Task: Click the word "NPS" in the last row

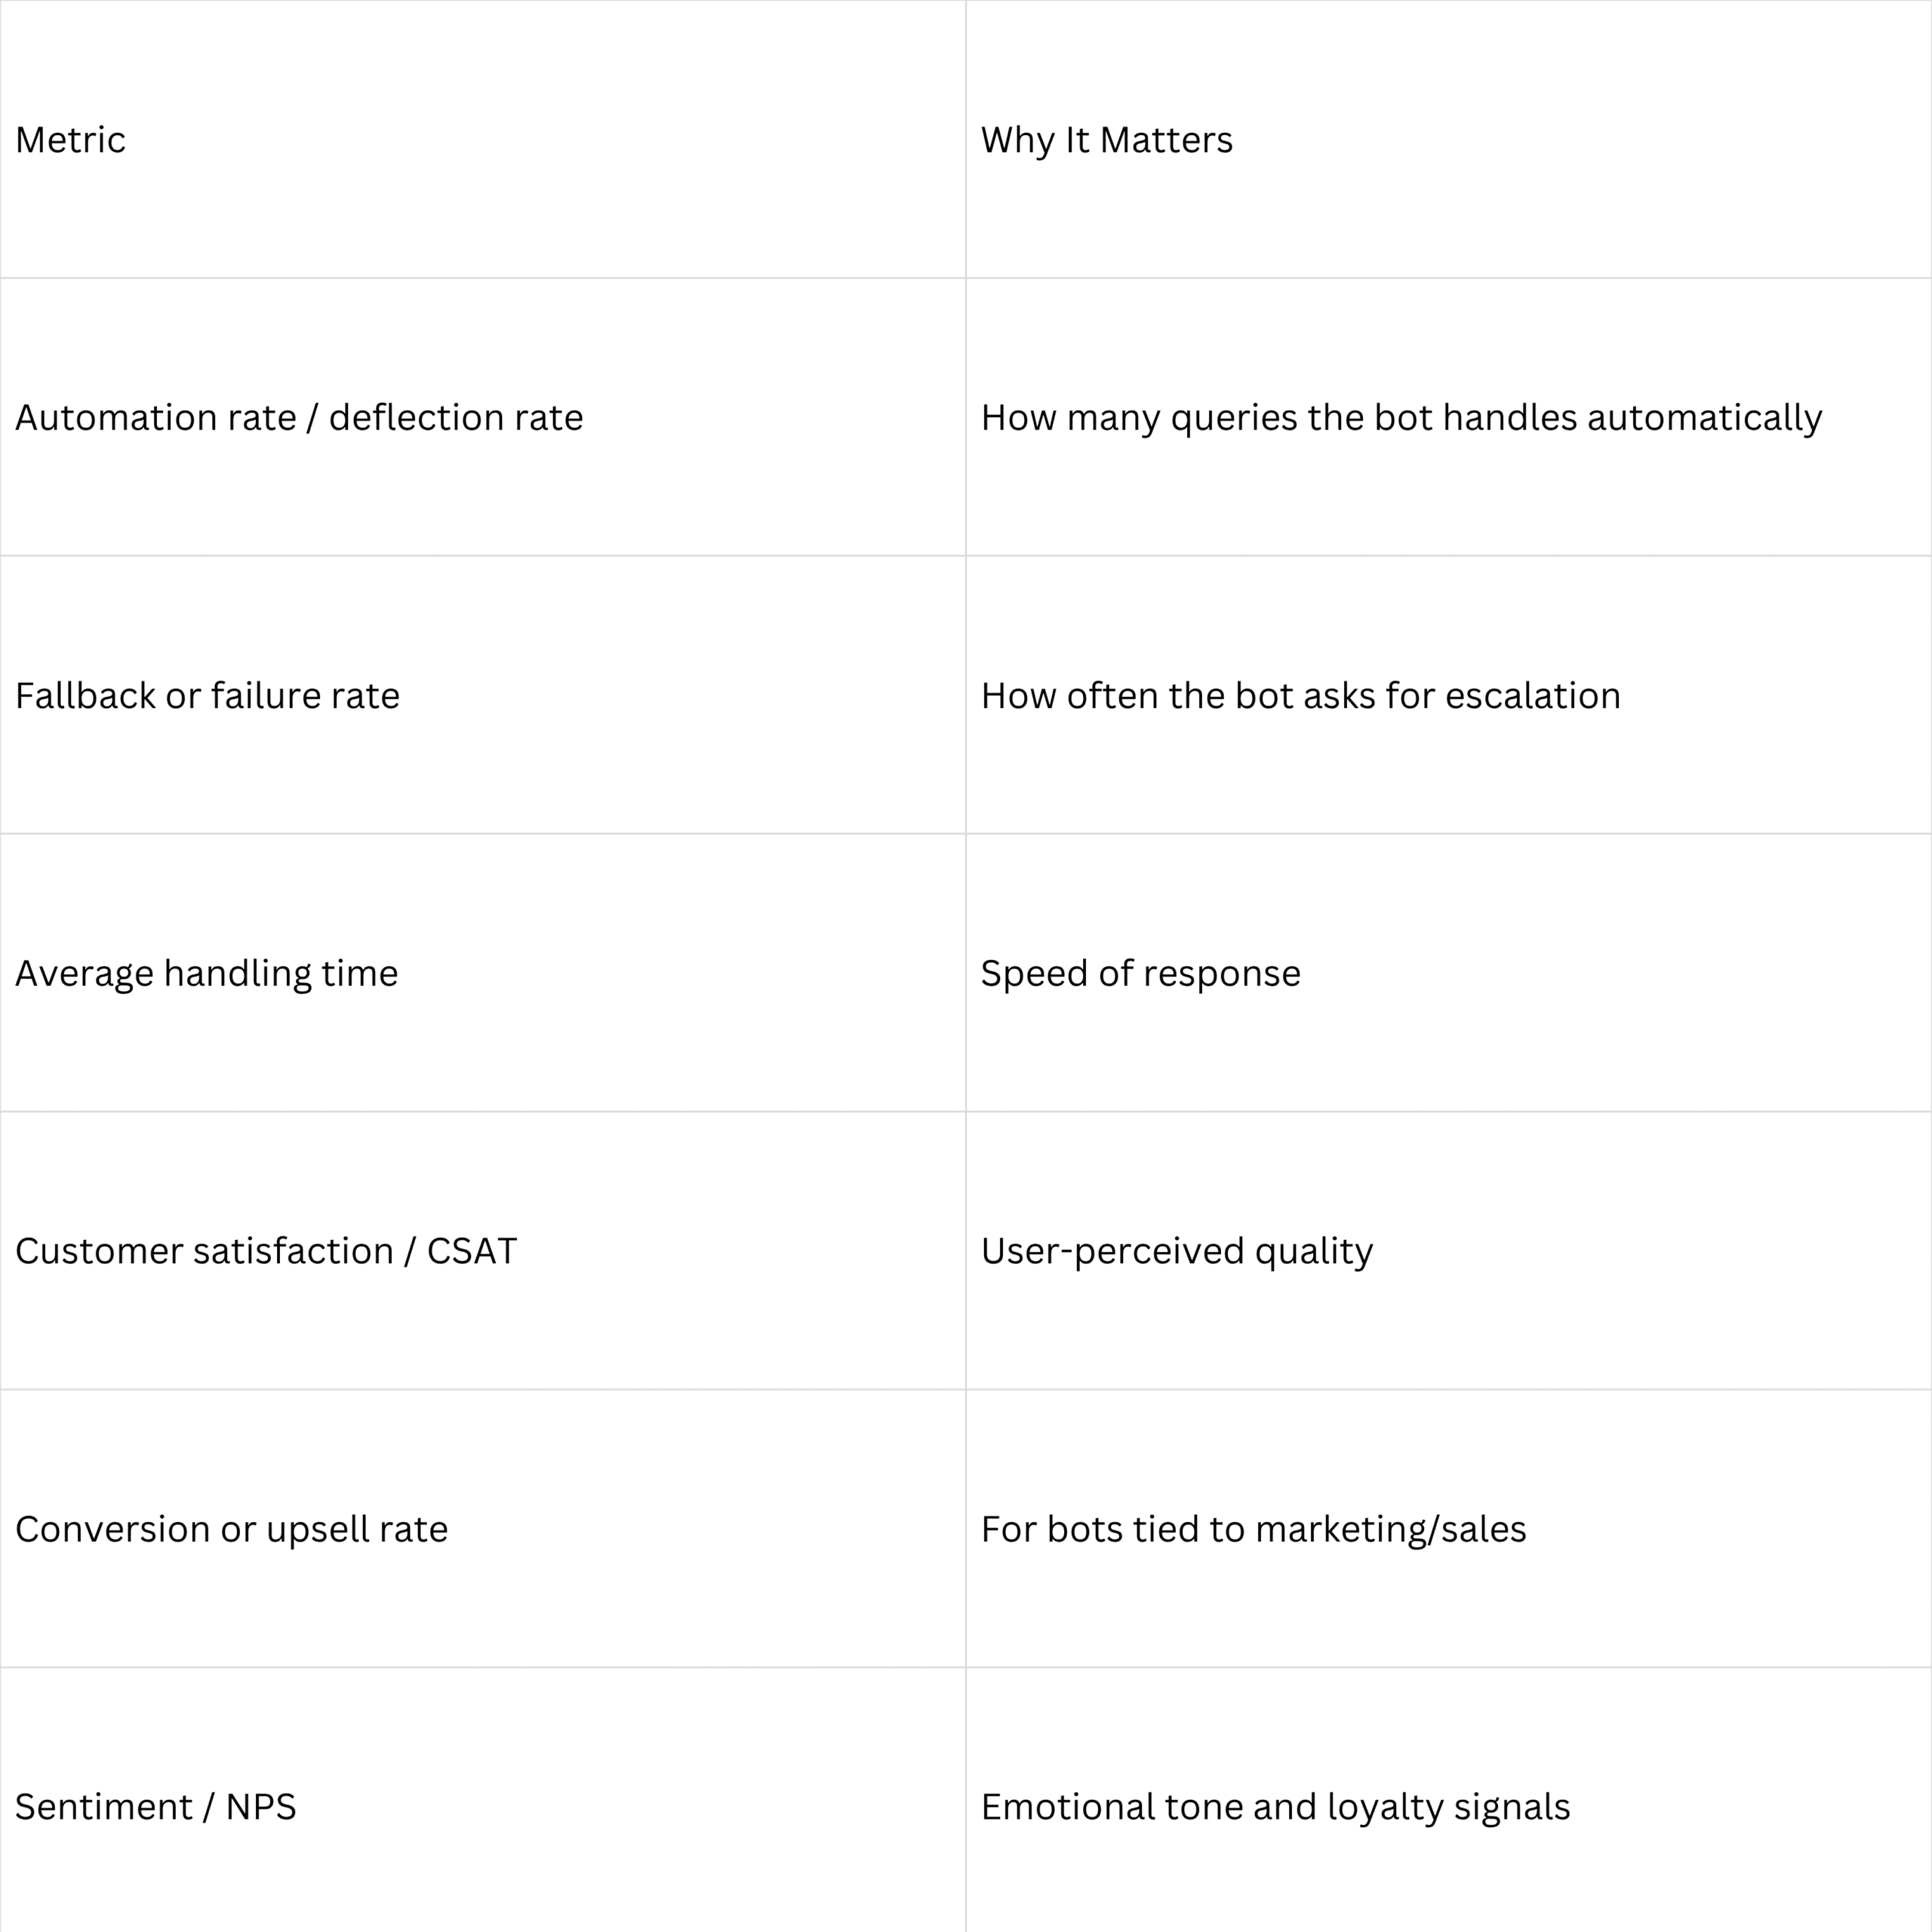Action: click(261, 1807)
